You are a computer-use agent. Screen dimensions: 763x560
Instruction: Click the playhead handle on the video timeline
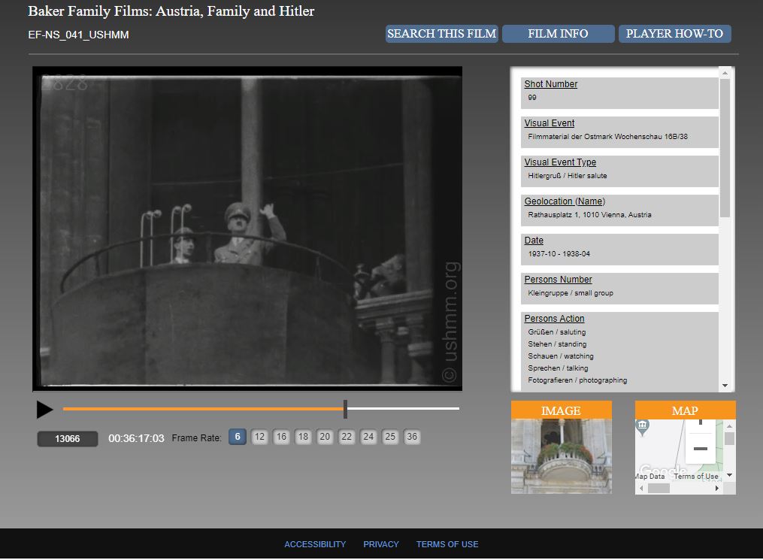pos(345,409)
